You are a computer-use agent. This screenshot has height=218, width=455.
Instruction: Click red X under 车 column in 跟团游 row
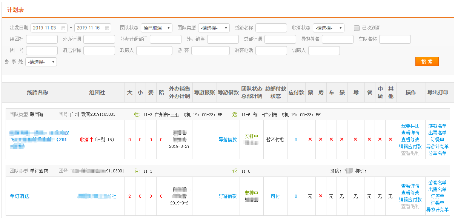331,140
